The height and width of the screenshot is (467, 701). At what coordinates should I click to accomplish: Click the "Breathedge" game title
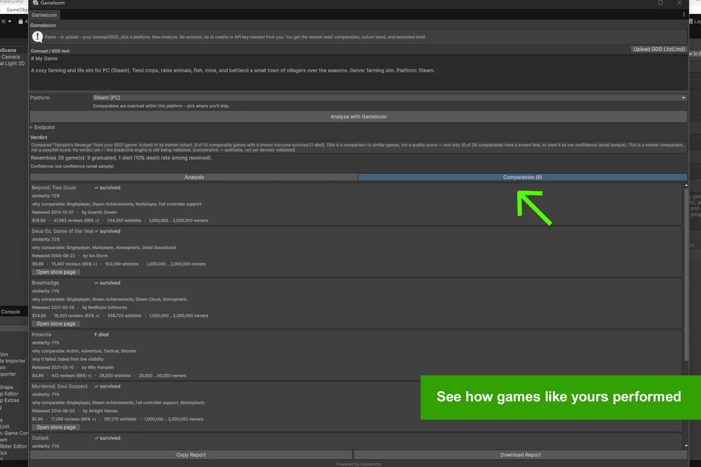(x=46, y=283)
